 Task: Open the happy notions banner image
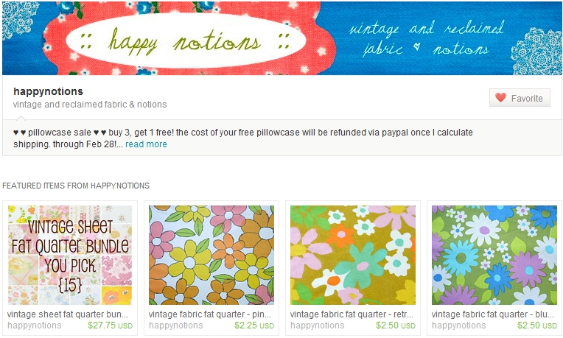[281, 38]
